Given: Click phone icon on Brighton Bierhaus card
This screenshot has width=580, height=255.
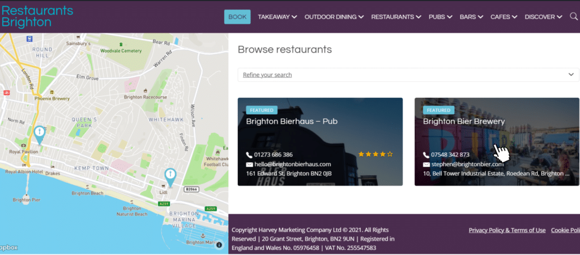Looking at the screenshot, I should [x=249, y=154].
